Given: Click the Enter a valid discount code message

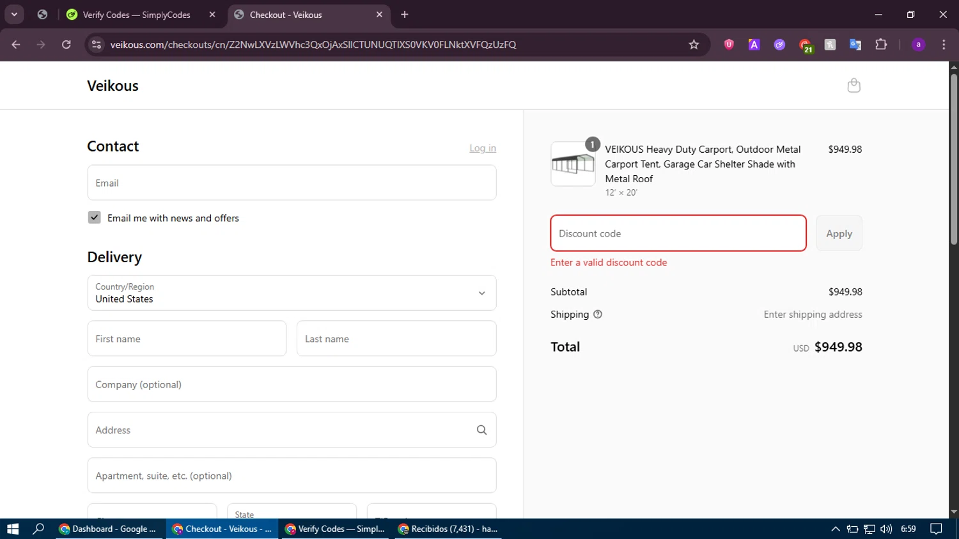Looking at the screenshot, I should point(609,262).
